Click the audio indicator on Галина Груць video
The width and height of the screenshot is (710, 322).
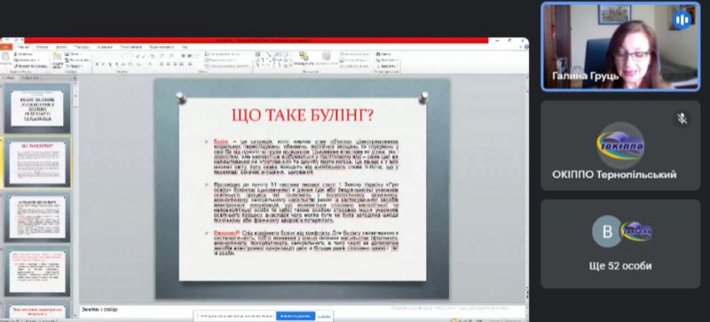click(682, 20)
